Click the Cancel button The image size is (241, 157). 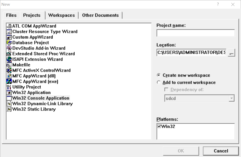pos(221,151)
